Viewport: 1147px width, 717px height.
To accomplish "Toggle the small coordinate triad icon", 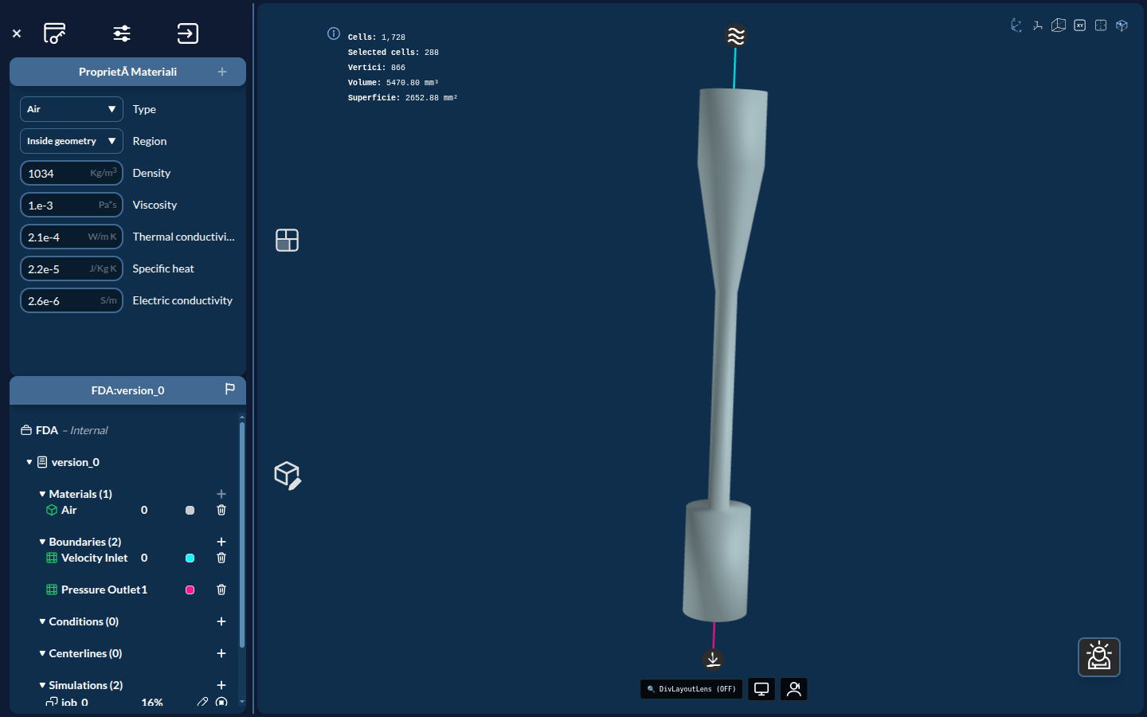I will point(1037,25).
